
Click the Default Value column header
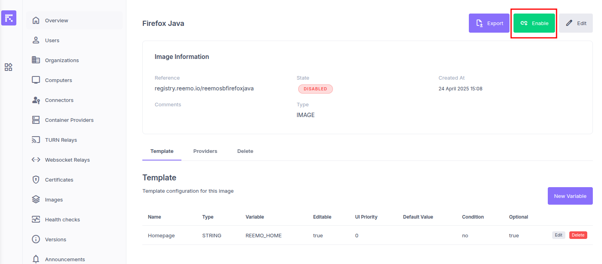click(x=418, y=217)
